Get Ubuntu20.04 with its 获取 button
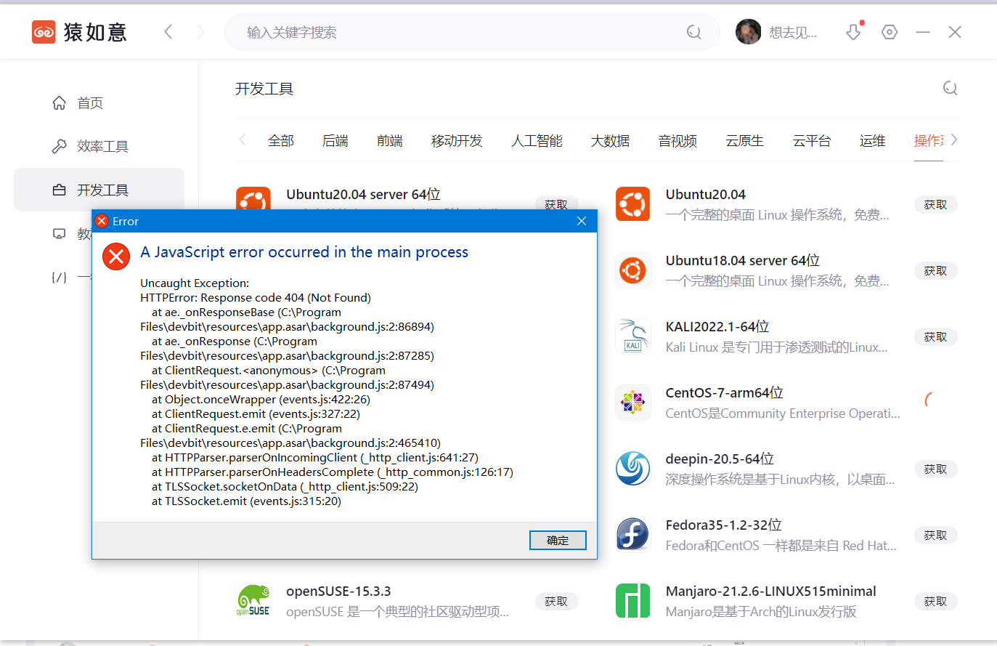This screenshot has height=646, width=997. tap(935, 205)
